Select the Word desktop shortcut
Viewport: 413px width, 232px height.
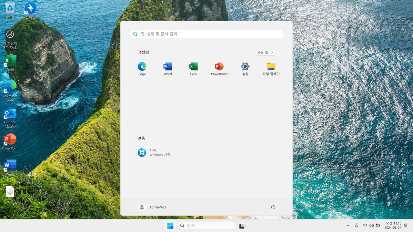(10, 168)
